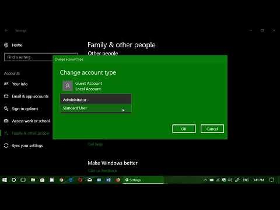Viewport: 280px width, 210px height.
Task: Launch Opera browser from taskbar
Action: 80,180
